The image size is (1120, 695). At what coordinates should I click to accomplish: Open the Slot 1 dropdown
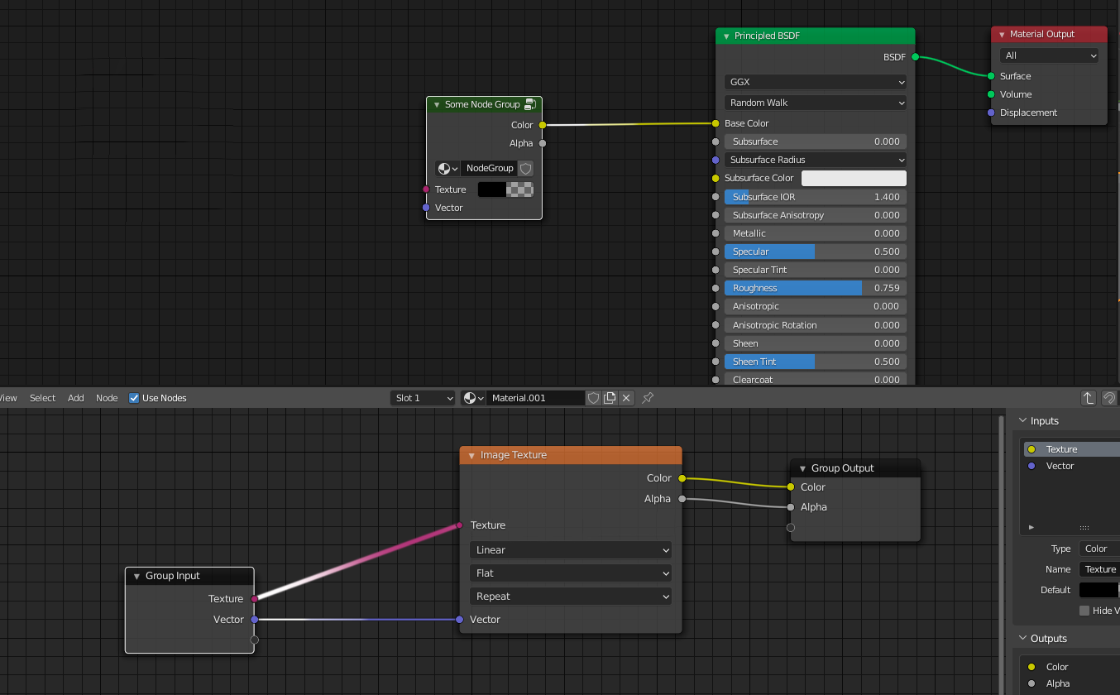coord(423,398)
